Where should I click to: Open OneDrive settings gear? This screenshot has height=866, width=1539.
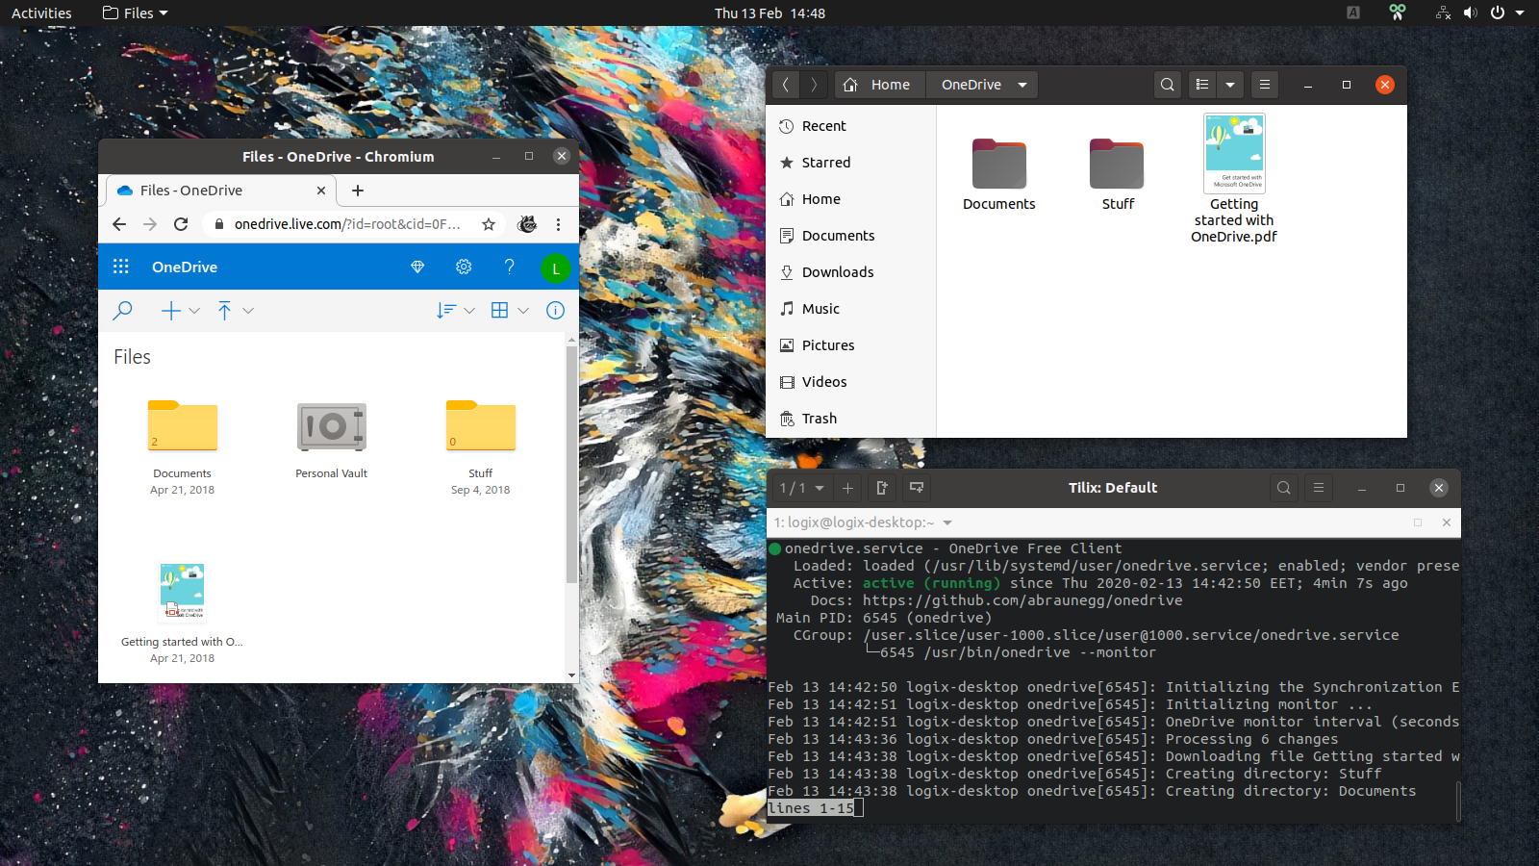(x=464, y=267)
